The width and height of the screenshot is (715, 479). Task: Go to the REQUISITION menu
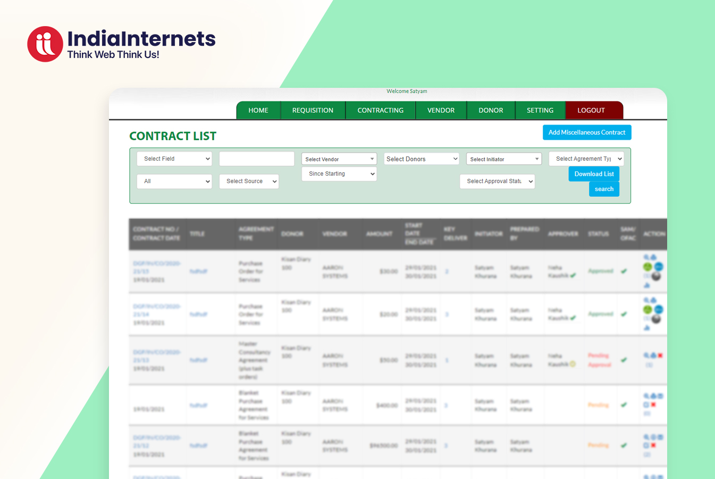[313, 111]
